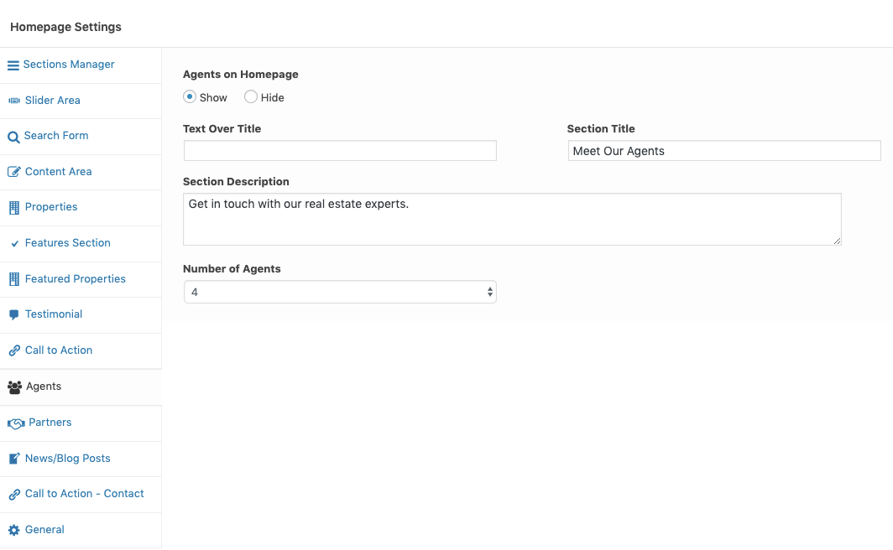
Task: Click the Testimonial speech bubble icon
Action: point(14,315)
